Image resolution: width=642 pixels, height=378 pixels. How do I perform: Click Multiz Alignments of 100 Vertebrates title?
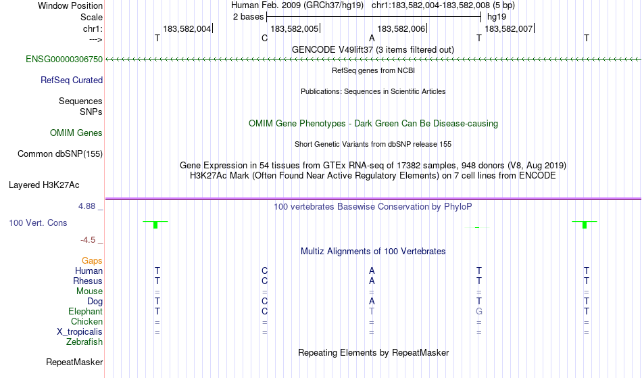[373, 251]
